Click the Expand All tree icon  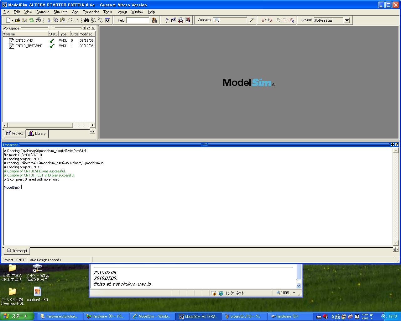100,20
